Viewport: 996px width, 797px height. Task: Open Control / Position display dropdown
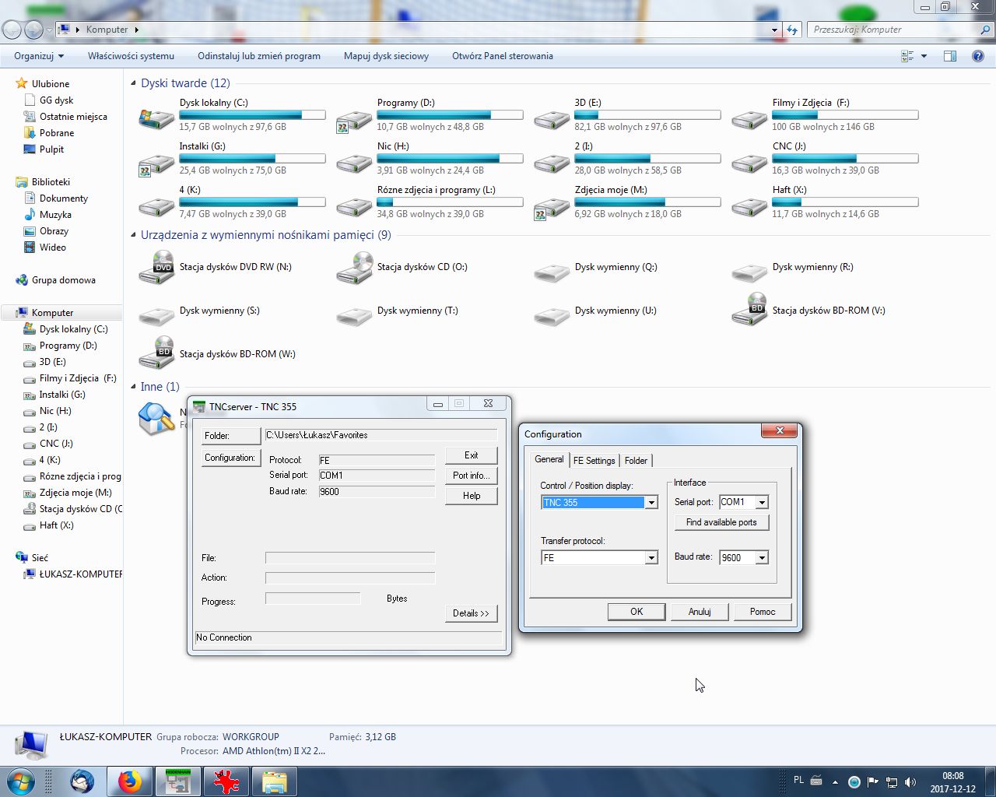click(651, 503)
